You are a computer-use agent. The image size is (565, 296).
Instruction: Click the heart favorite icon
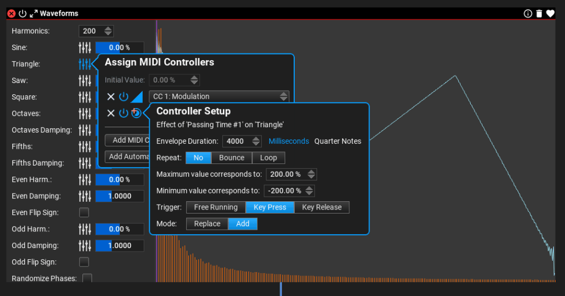coord(551,13)
